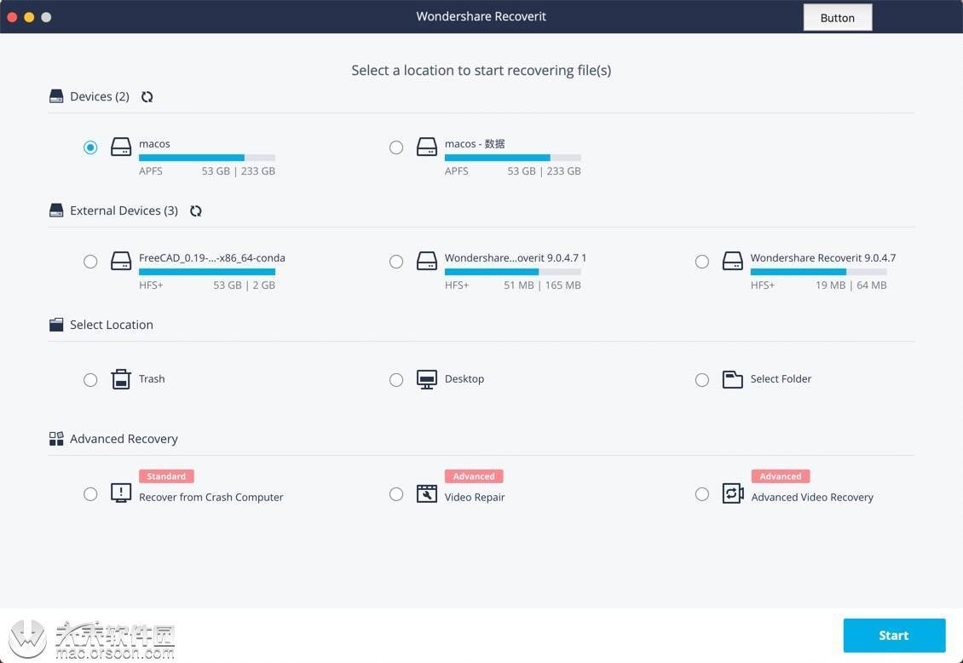Click the Video Repair wrench icon
This screenshot has height=663, width=963.
pyautogui.click(x=427, y=493)
